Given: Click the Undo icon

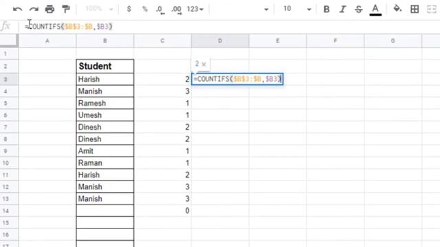Looking at the screenshot, I should 17,9.
